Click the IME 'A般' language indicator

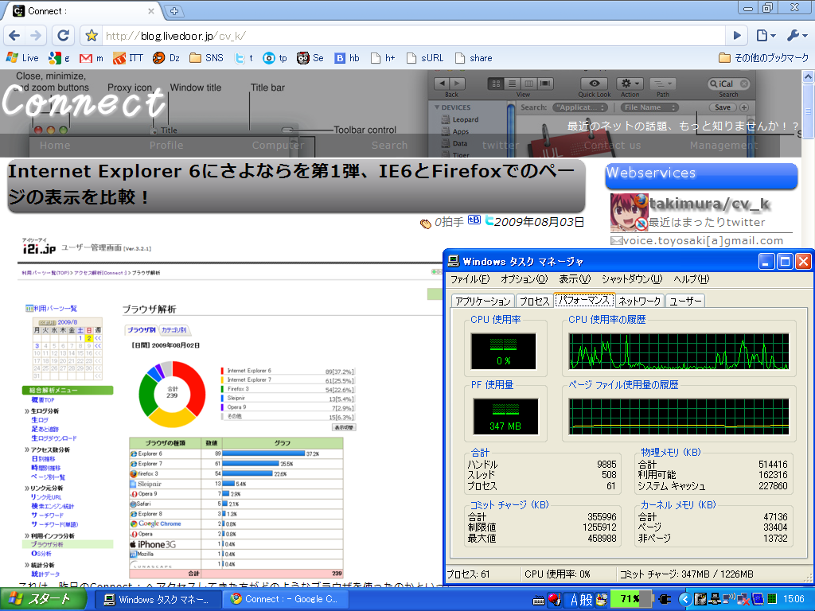click(581, 600)
